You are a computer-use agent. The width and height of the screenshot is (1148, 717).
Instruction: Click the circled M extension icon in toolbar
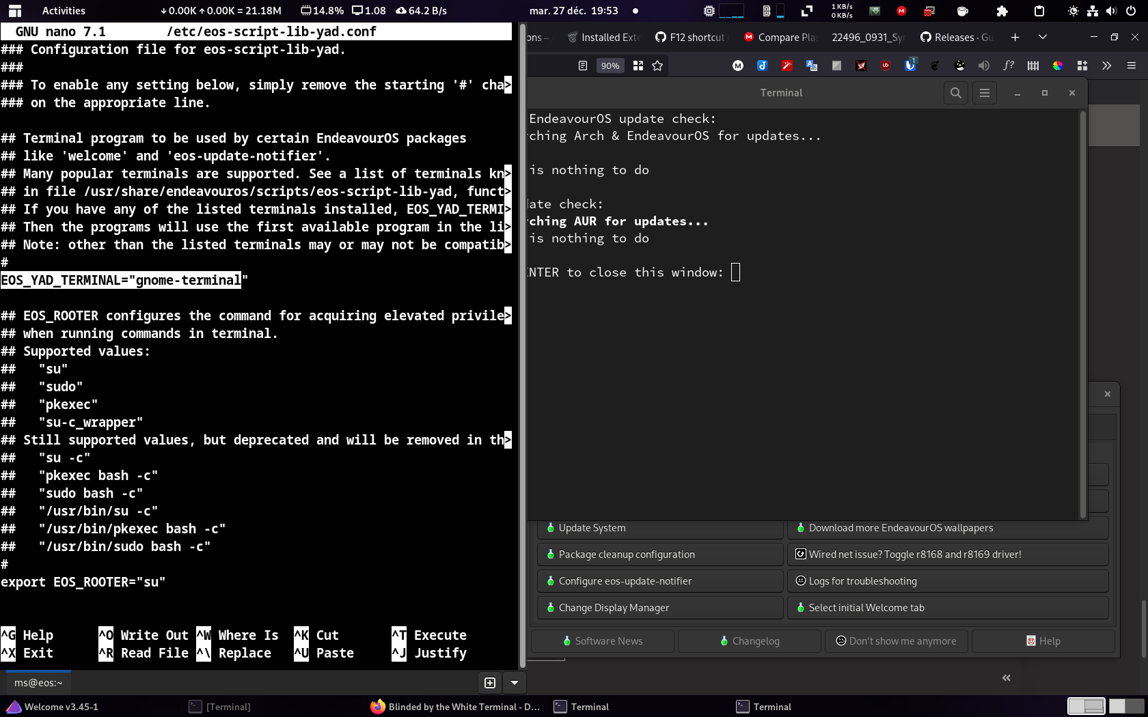point(738,66)
